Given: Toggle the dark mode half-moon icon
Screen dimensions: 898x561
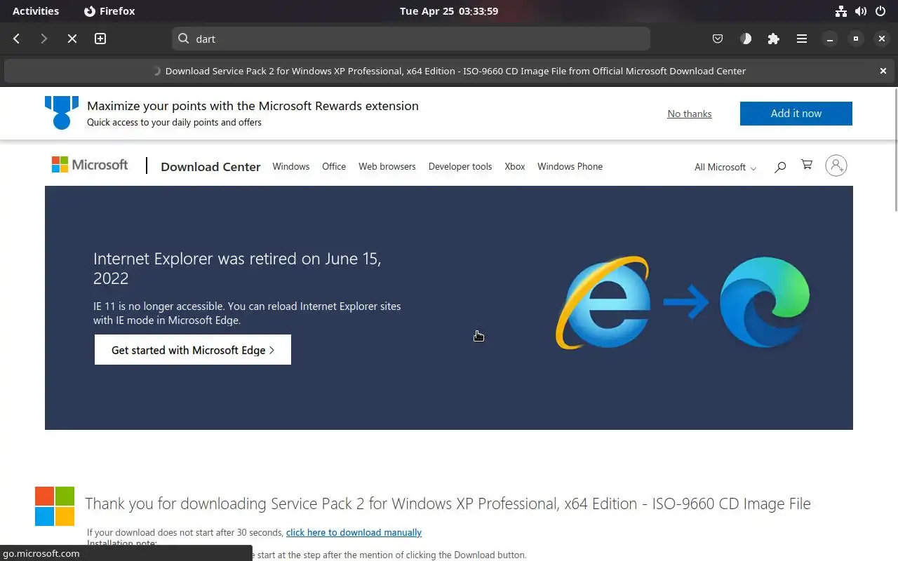Looking at the screenshot, I should 746,39.
